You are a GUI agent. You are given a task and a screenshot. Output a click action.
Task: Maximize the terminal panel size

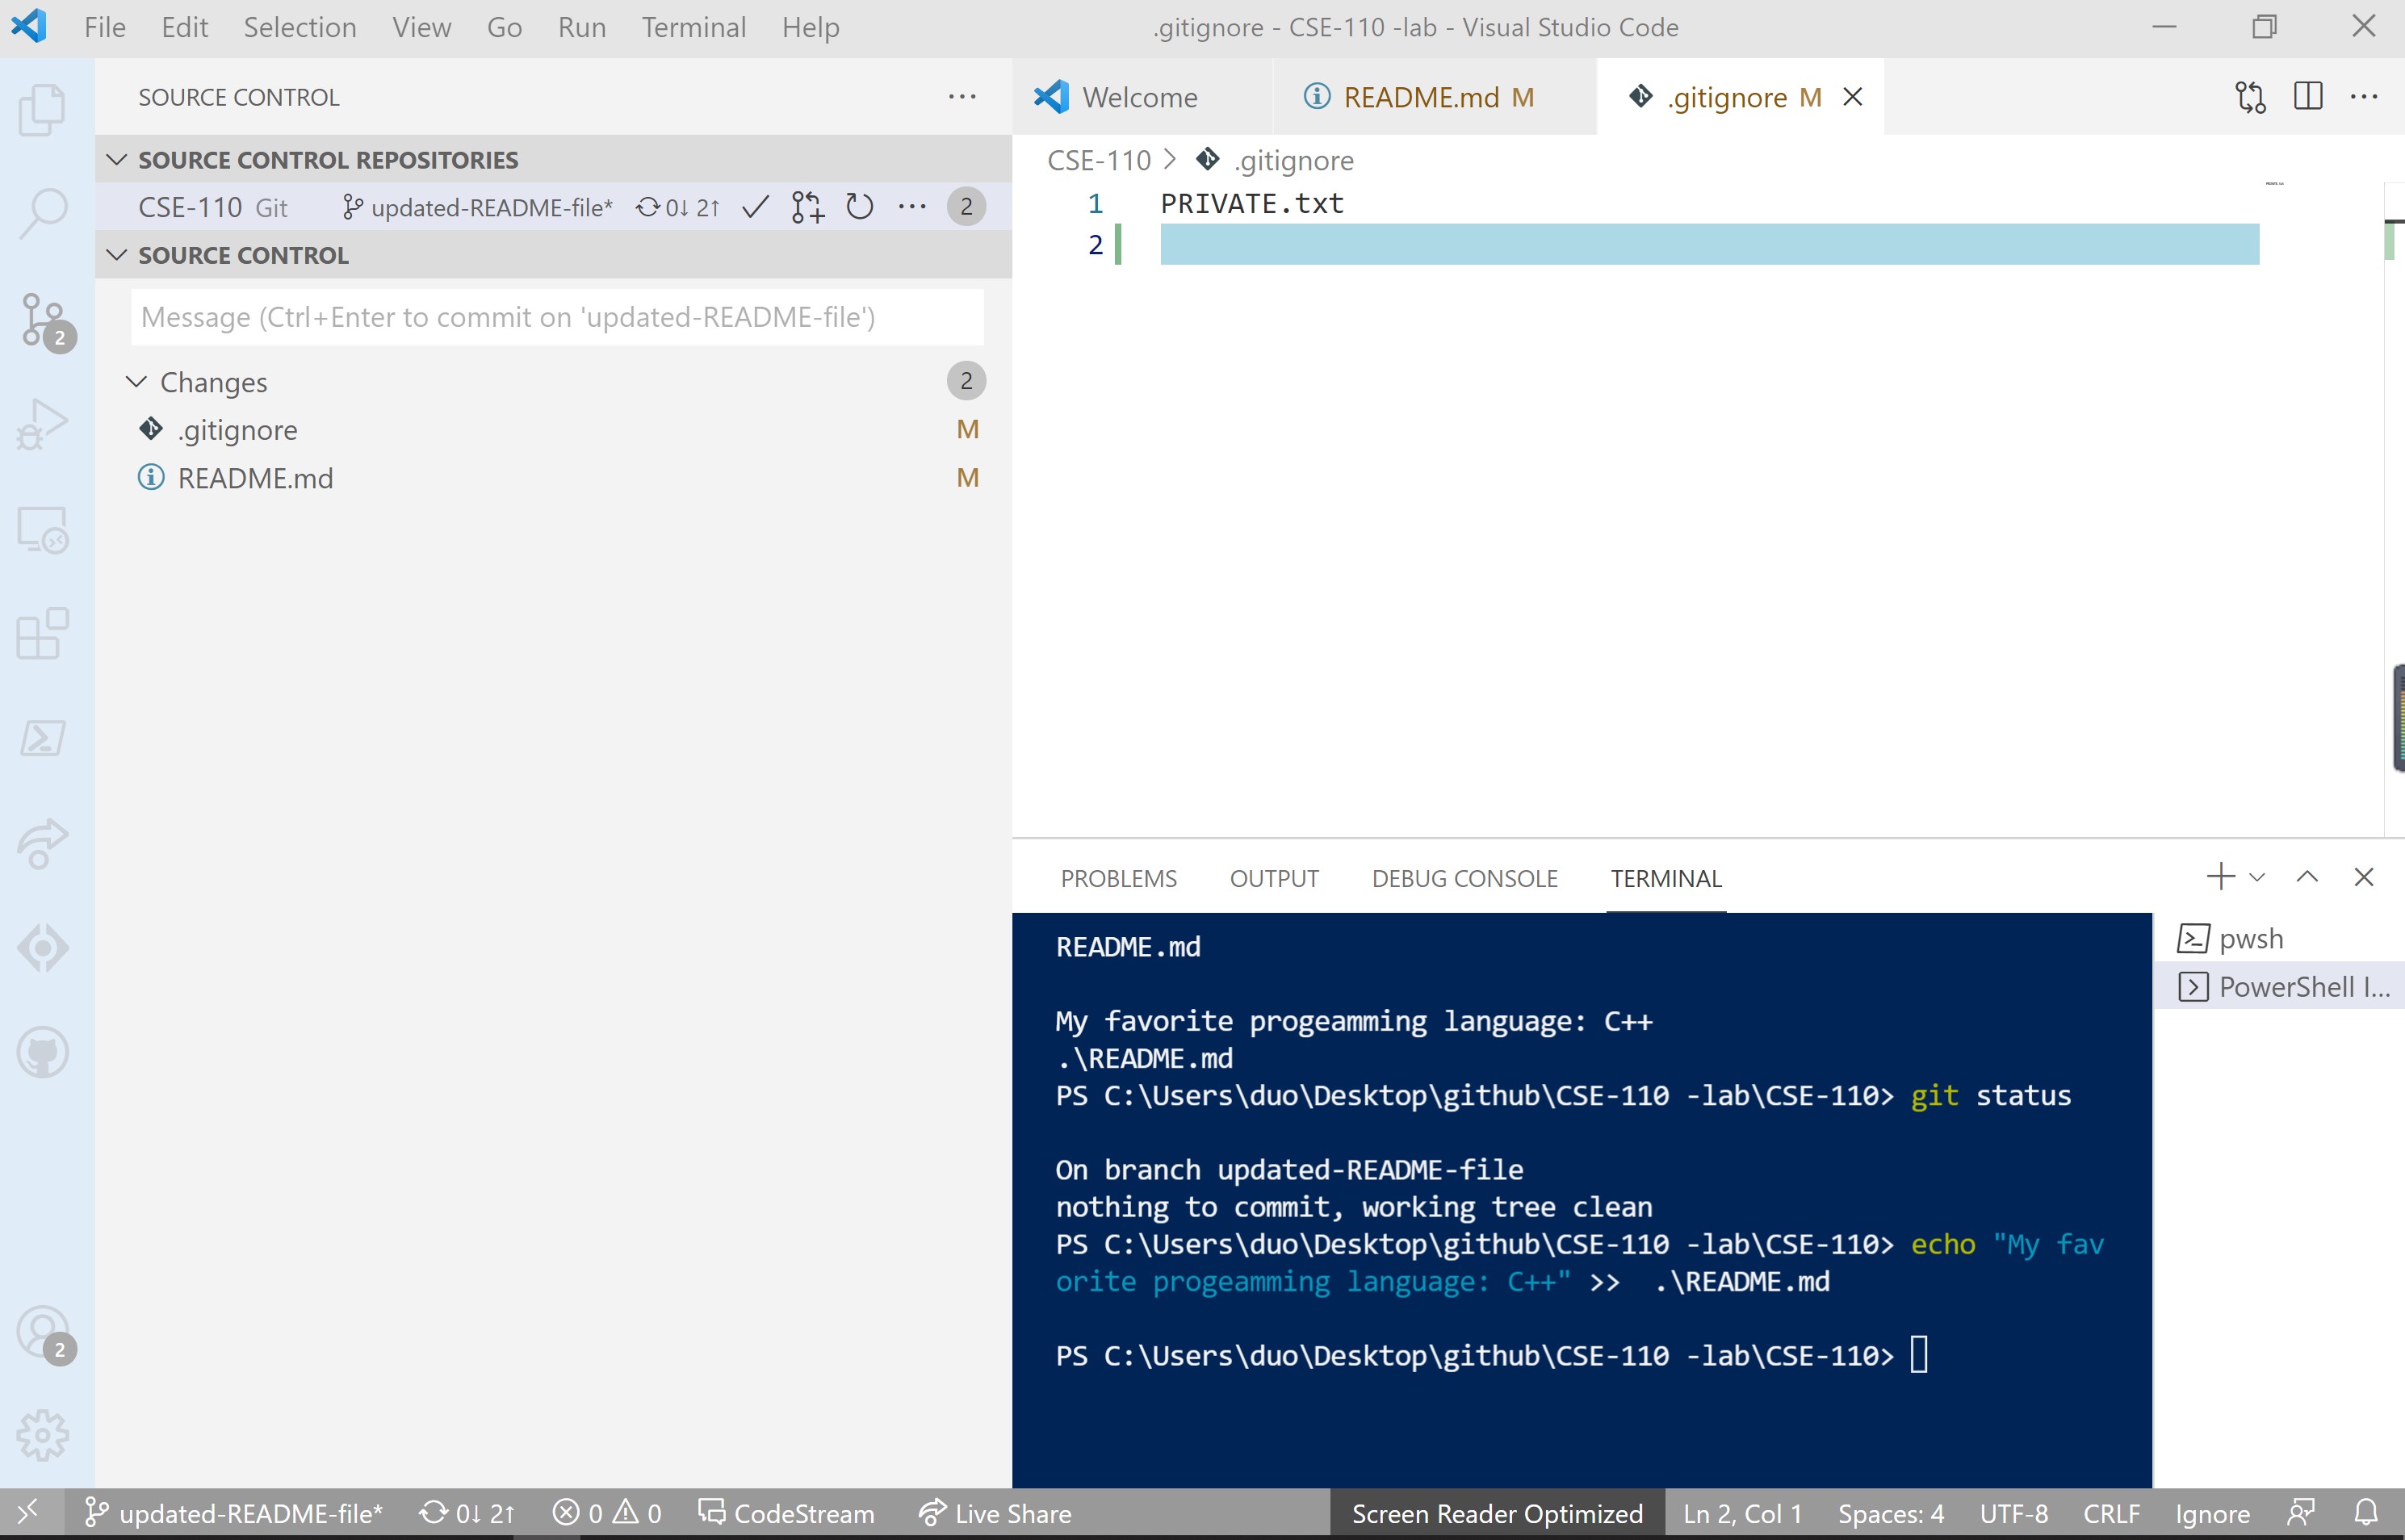[2307, 877]
